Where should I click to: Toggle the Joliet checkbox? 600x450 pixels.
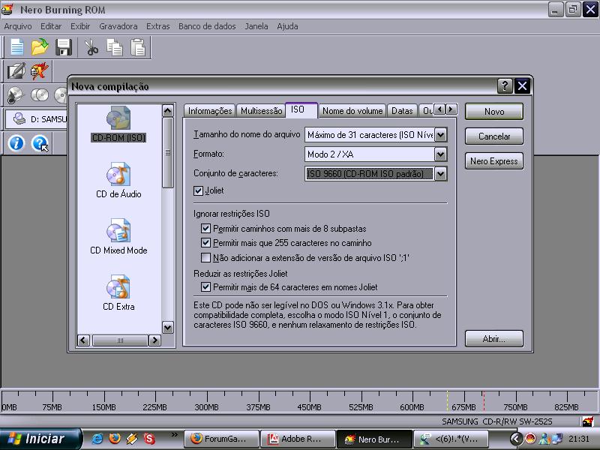point(198,190)
